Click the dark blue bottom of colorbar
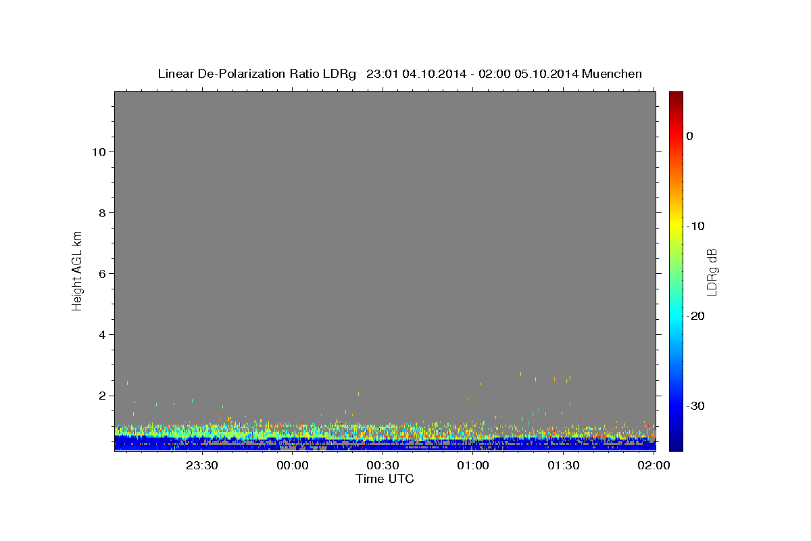811x541 pixels. pos(676,443)
